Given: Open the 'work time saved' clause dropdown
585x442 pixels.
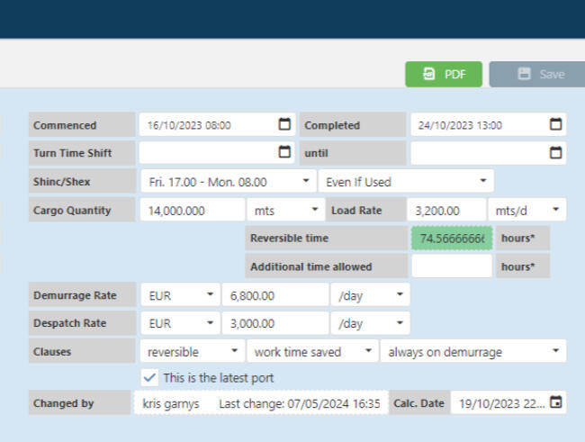Looking at the screenshot, I should pyautogui.click(x=312, y=351).
